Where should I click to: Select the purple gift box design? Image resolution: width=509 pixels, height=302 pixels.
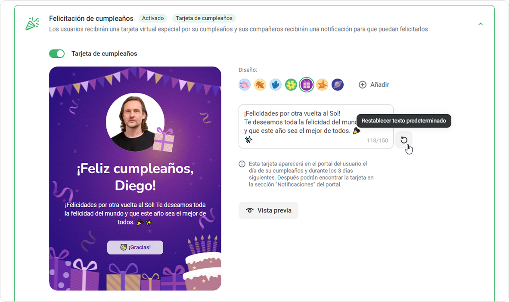click(307, 85)
